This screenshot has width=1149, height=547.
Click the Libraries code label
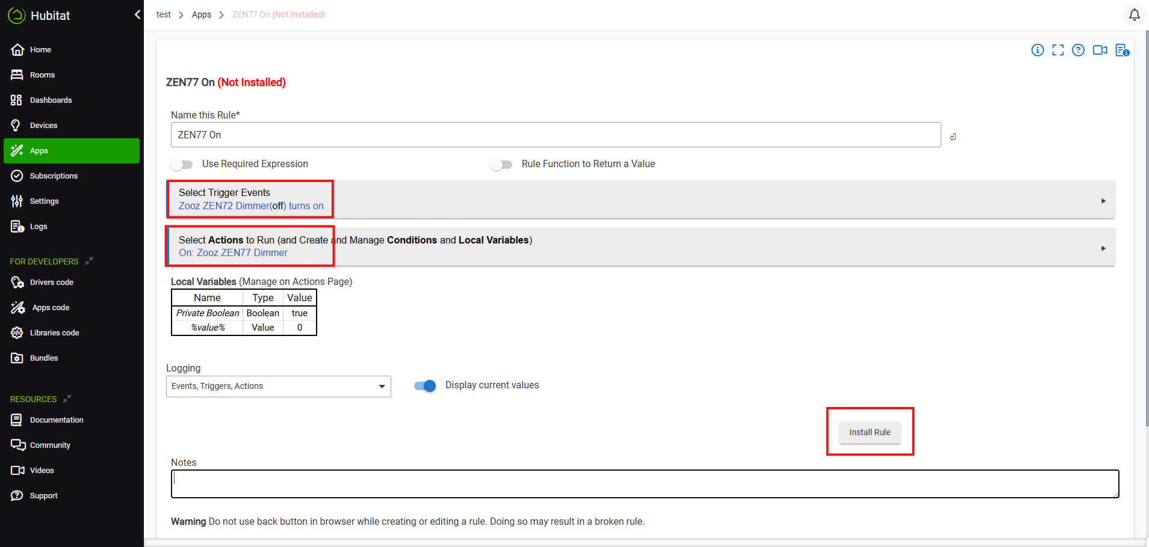point(55,333)
